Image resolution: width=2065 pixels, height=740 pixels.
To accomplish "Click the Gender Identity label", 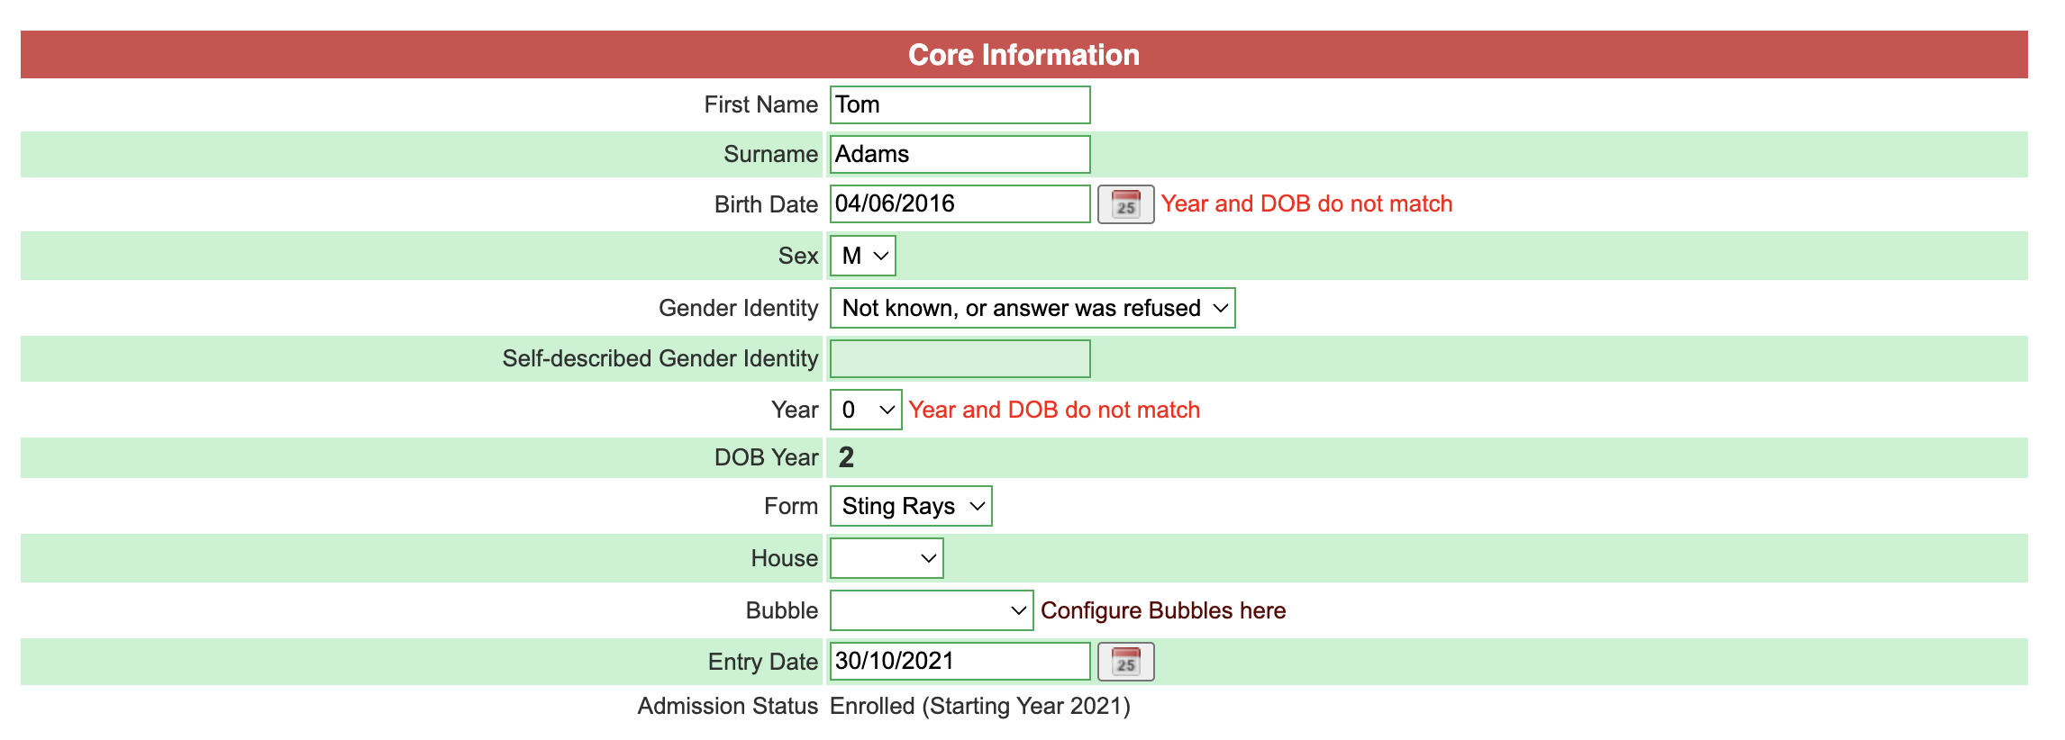I will pos(738,308).
